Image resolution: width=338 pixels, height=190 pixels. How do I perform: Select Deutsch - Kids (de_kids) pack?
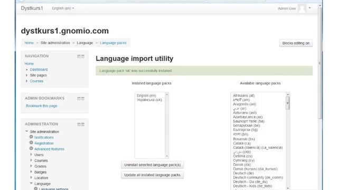[252, 186]
